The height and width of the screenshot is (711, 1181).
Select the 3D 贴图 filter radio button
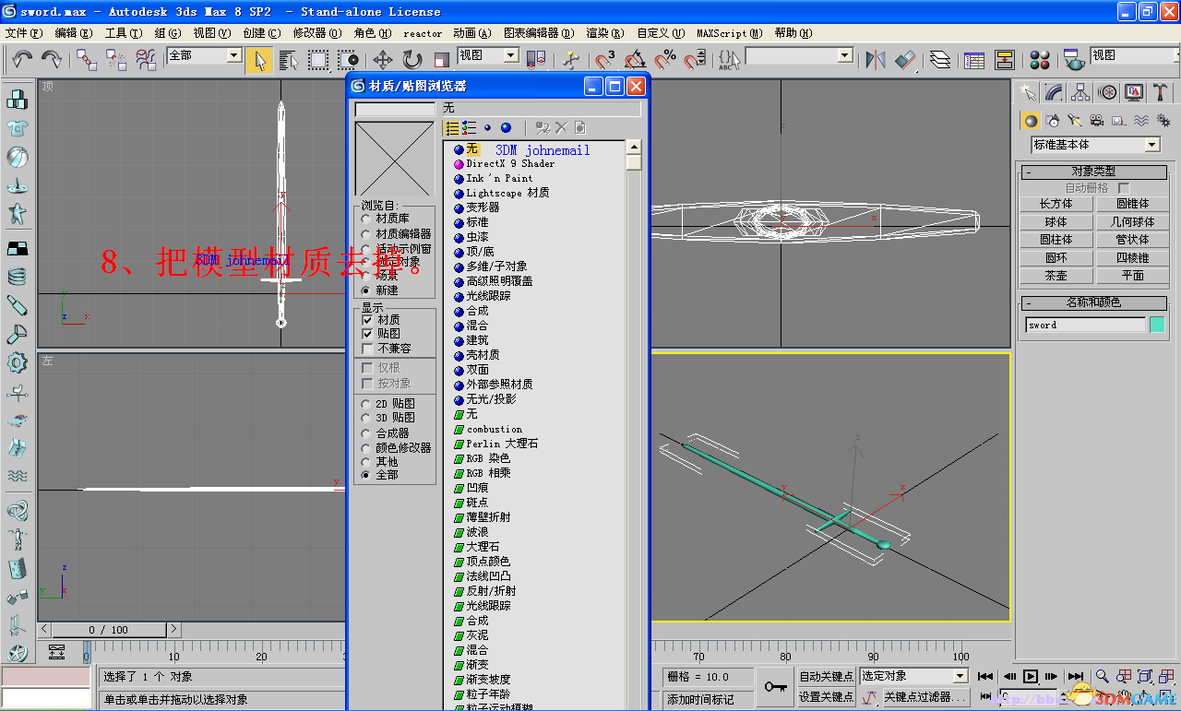[x=366, y=418]
